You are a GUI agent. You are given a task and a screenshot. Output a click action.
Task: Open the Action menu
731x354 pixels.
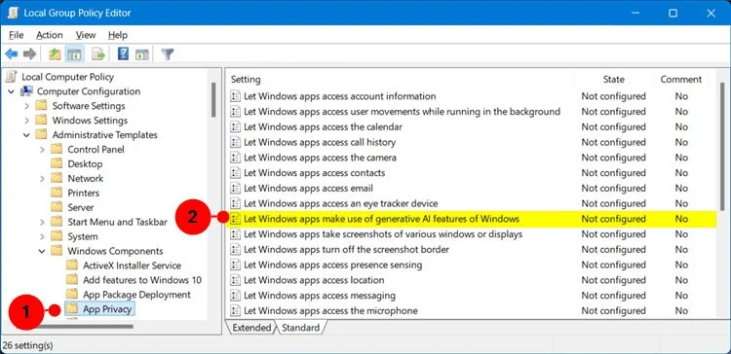pyautogui.click(x=50, y=35)
